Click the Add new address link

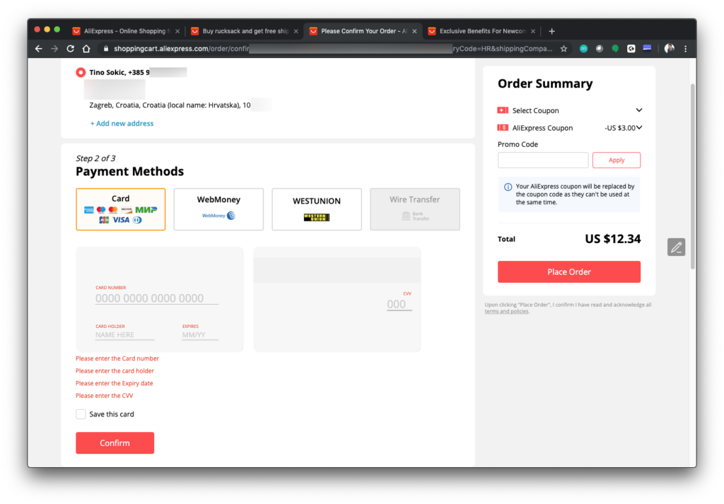[x=122, y=124]
